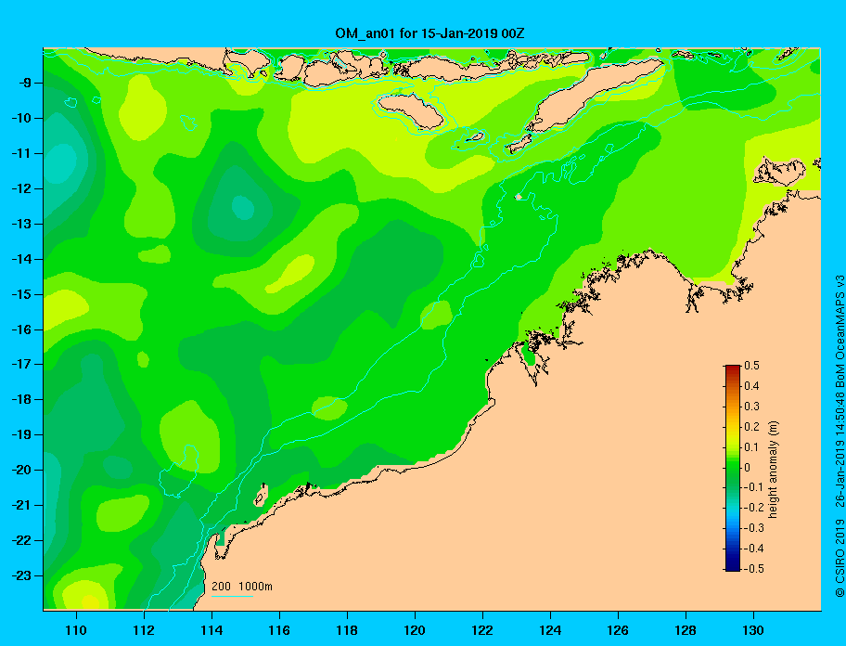This screenshot has width=846, height=646.
Task: Click the latitude axis label "-21"
Action: click(20, 505)
